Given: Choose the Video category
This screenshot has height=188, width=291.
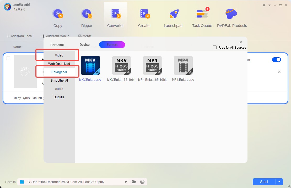Looking at the screenshot, I should (59, 55).
